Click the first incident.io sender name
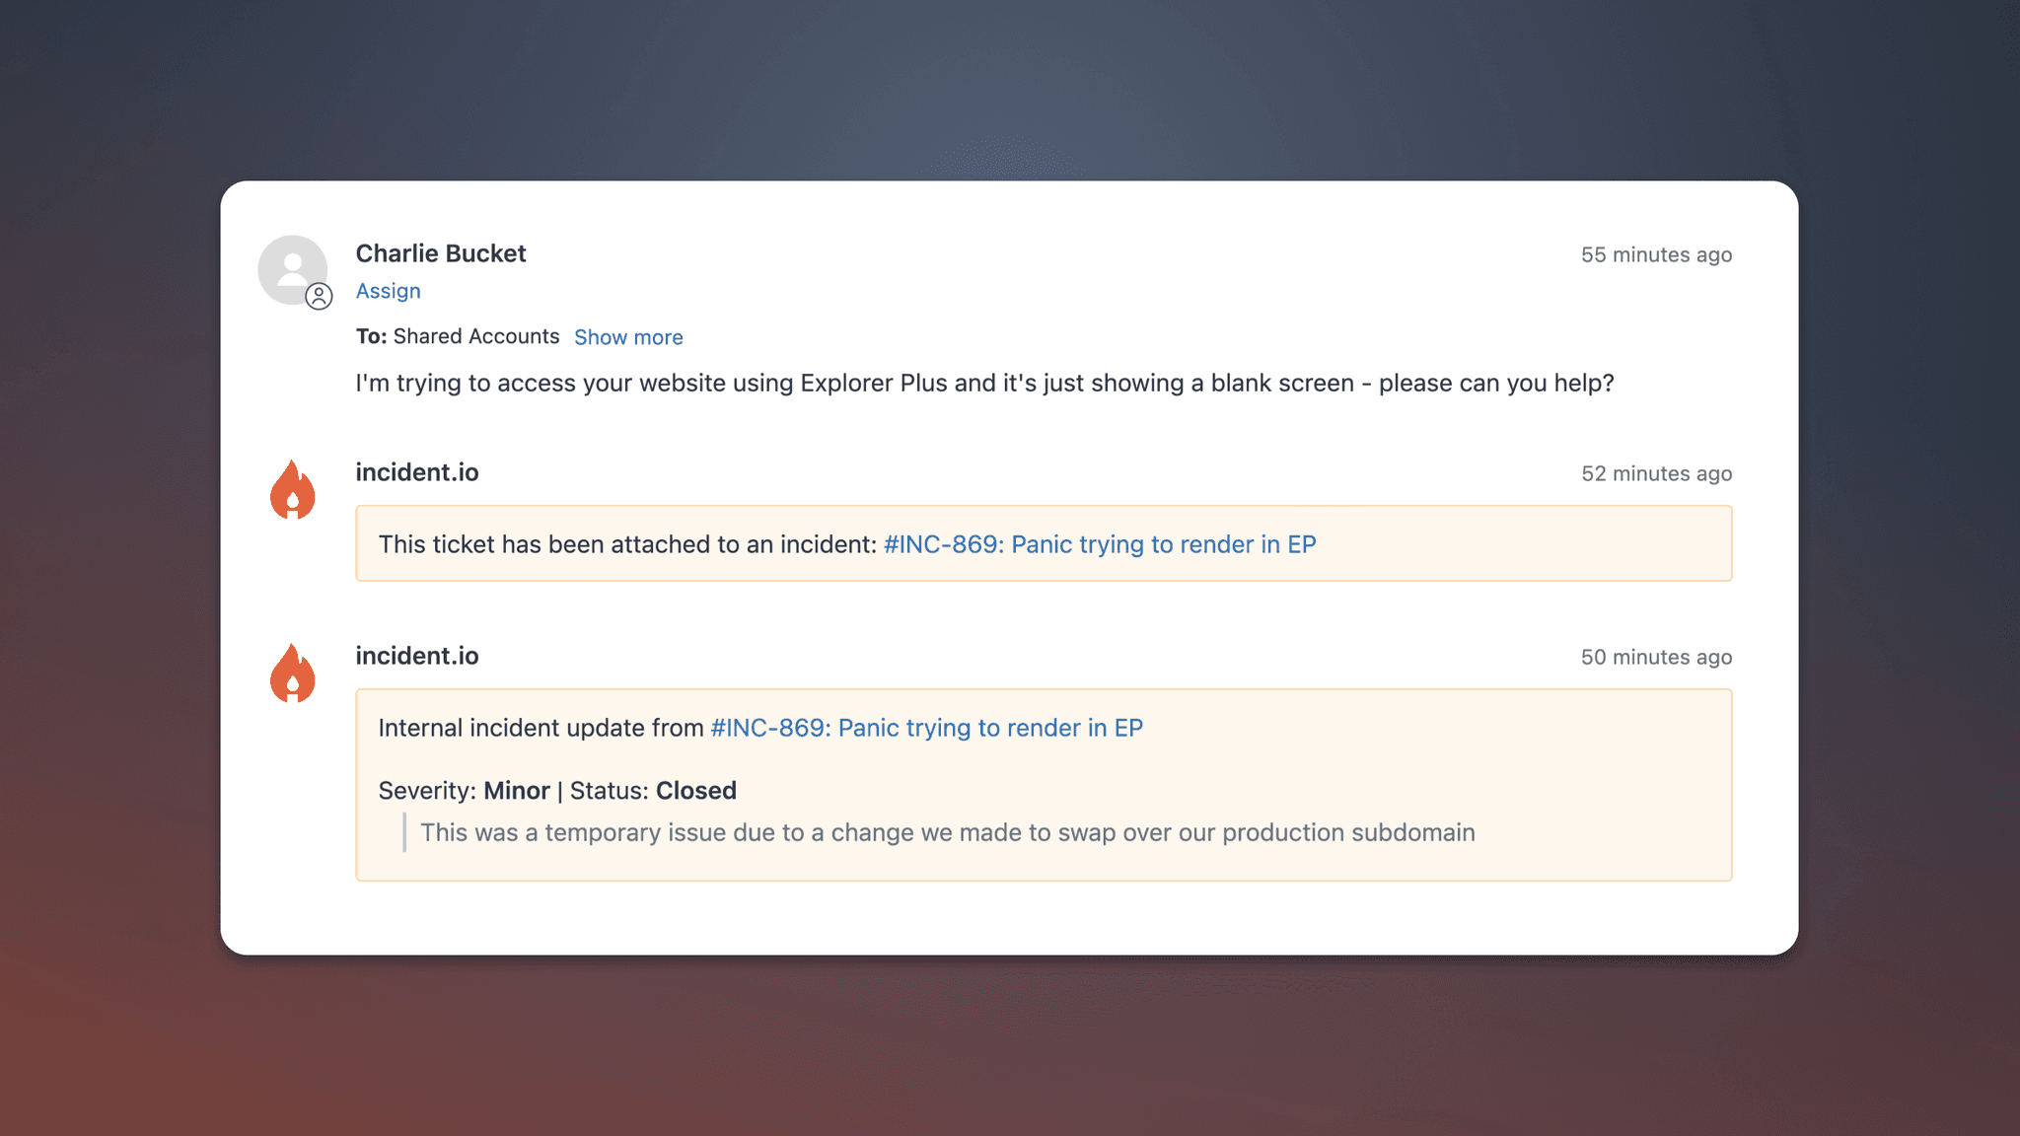 pos(417,472)
